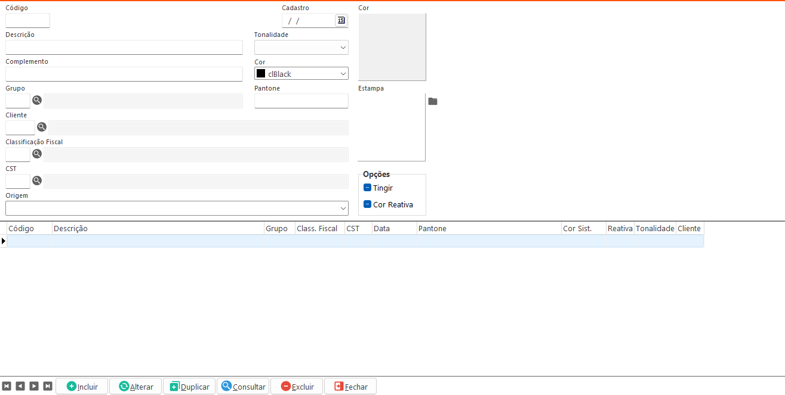This screenshot has height=395, width=785.
Task: Toggle the Cor Reativa checkbox
Action: 368,204
